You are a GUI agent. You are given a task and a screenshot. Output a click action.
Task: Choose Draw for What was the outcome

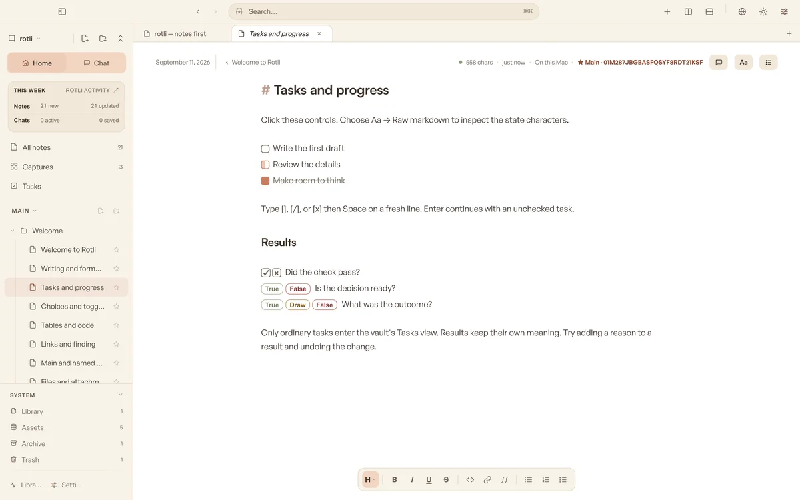298,305
